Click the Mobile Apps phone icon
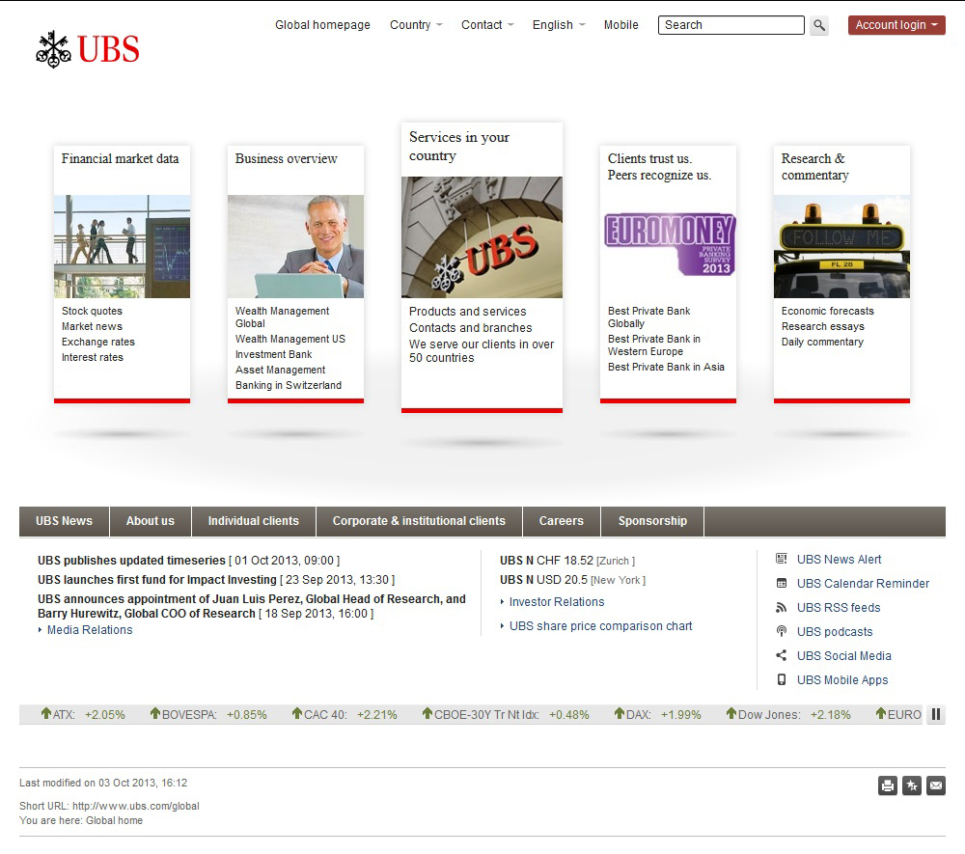 pyautogui.click(x=781, y=679)
